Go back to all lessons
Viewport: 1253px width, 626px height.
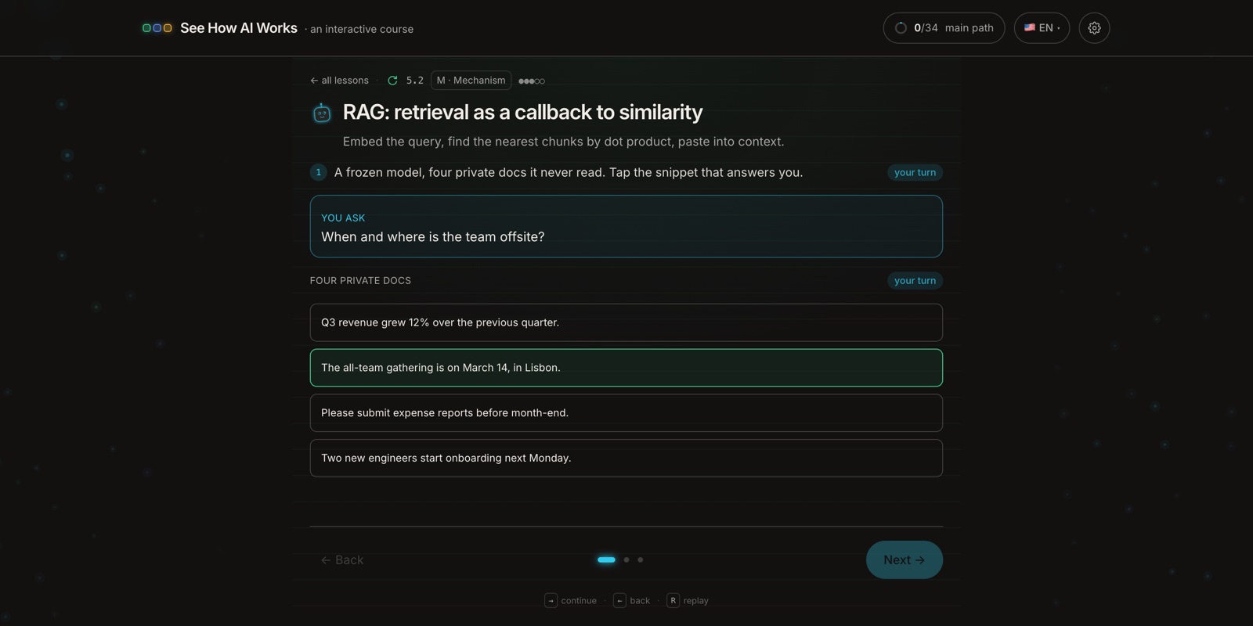pyautogui.click(x=339, y=81)
